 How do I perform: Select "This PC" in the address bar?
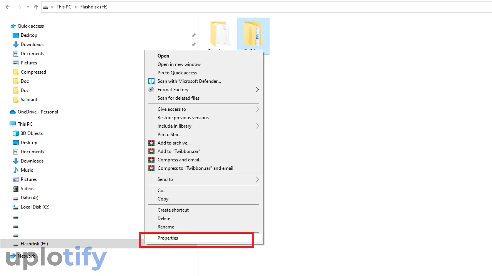pyautogui.click(x=64, y=7)
